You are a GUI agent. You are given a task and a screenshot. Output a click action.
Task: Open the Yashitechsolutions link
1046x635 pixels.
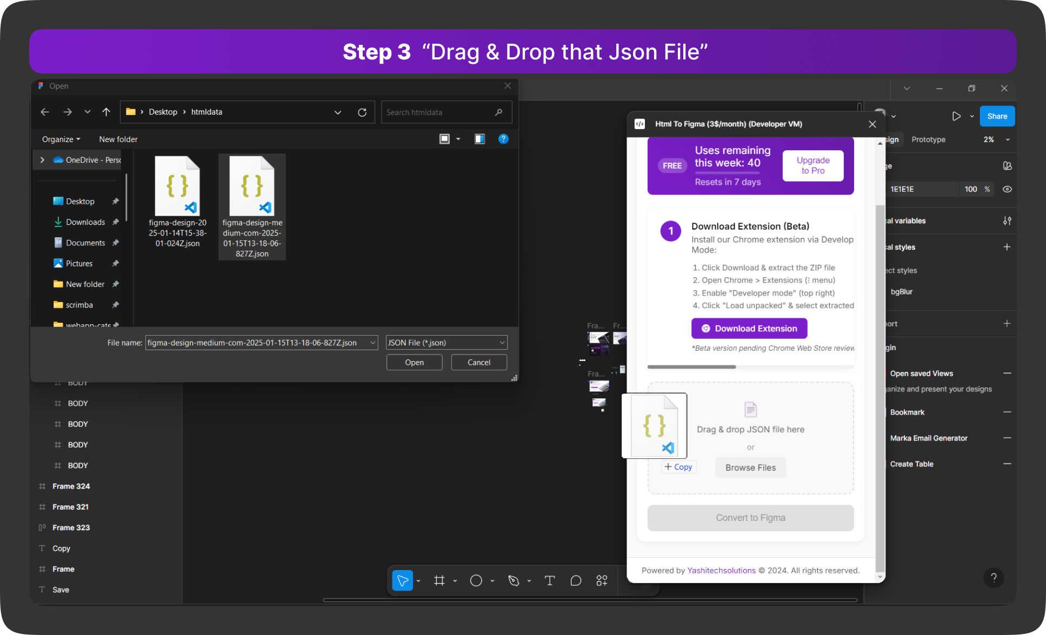pos(721,571)
